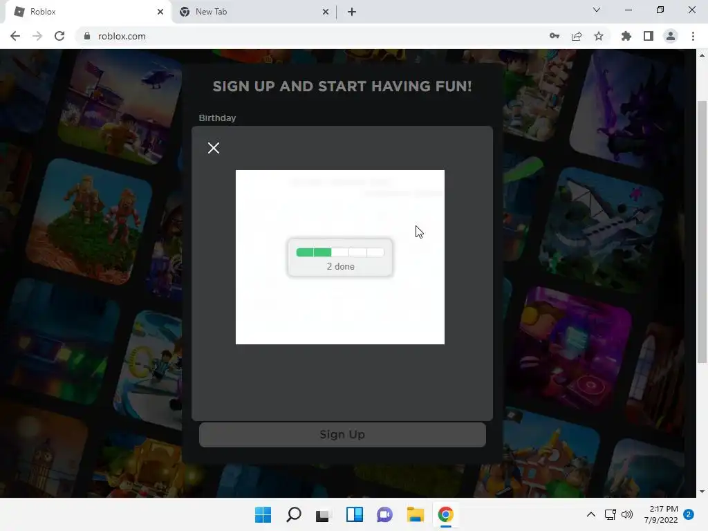Open a new browser tab
The width and height of the screenshot is (708, 531).
tap(352, 12)
